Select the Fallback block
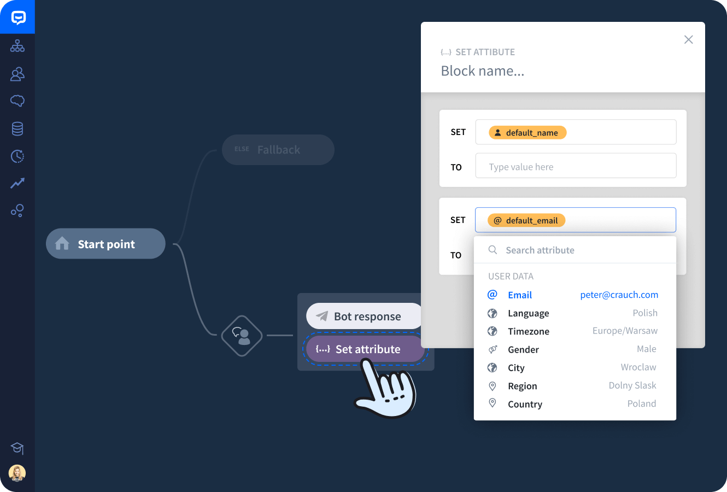Viewport: 727px width, 492px height. point(278,150)
